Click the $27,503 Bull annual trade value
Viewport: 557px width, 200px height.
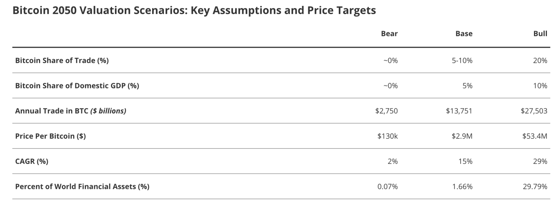coord(534,111)
